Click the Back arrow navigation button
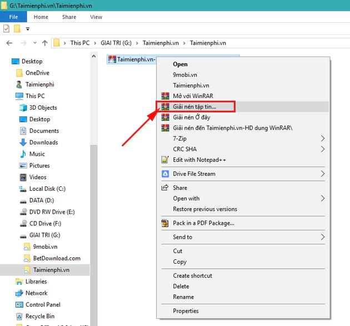The width and height of the screenshot is (350, 326). tap(9, 43)
